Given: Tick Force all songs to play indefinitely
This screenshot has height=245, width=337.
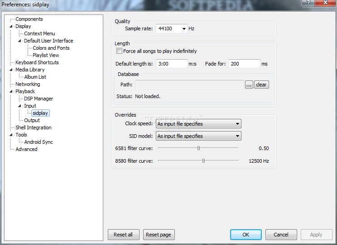Looking at the screenshot, I should pos(119,51).
